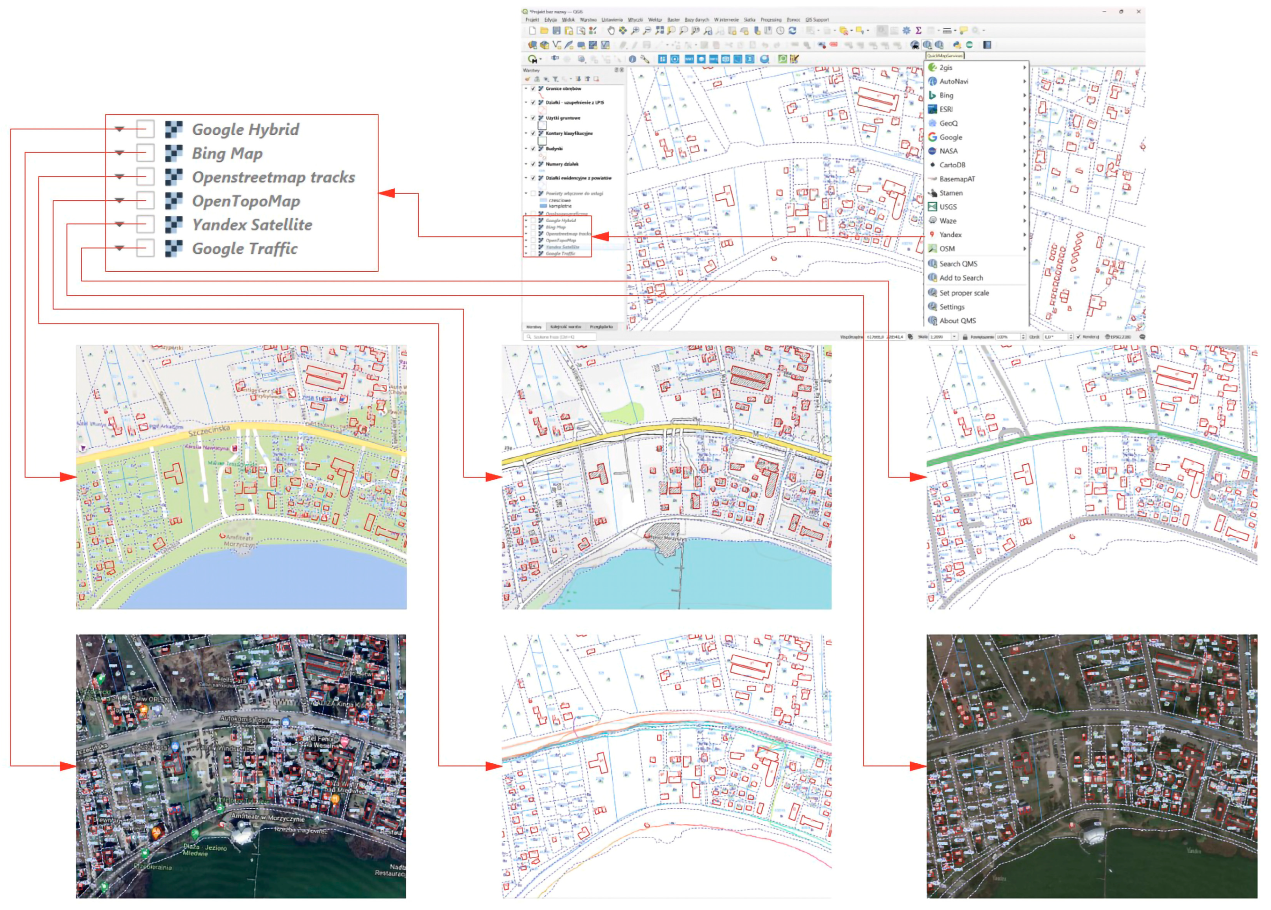The width and height of the screenshot is (1271, 910).
Task: Click the Sigma statistical summary icon
Action: click(x=918, y=31)
